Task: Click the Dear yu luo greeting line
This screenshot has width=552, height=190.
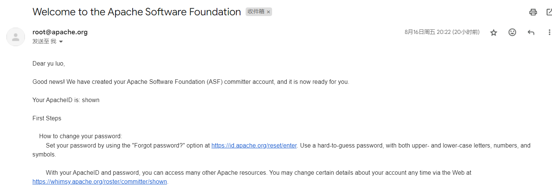Action: (48, 64)
